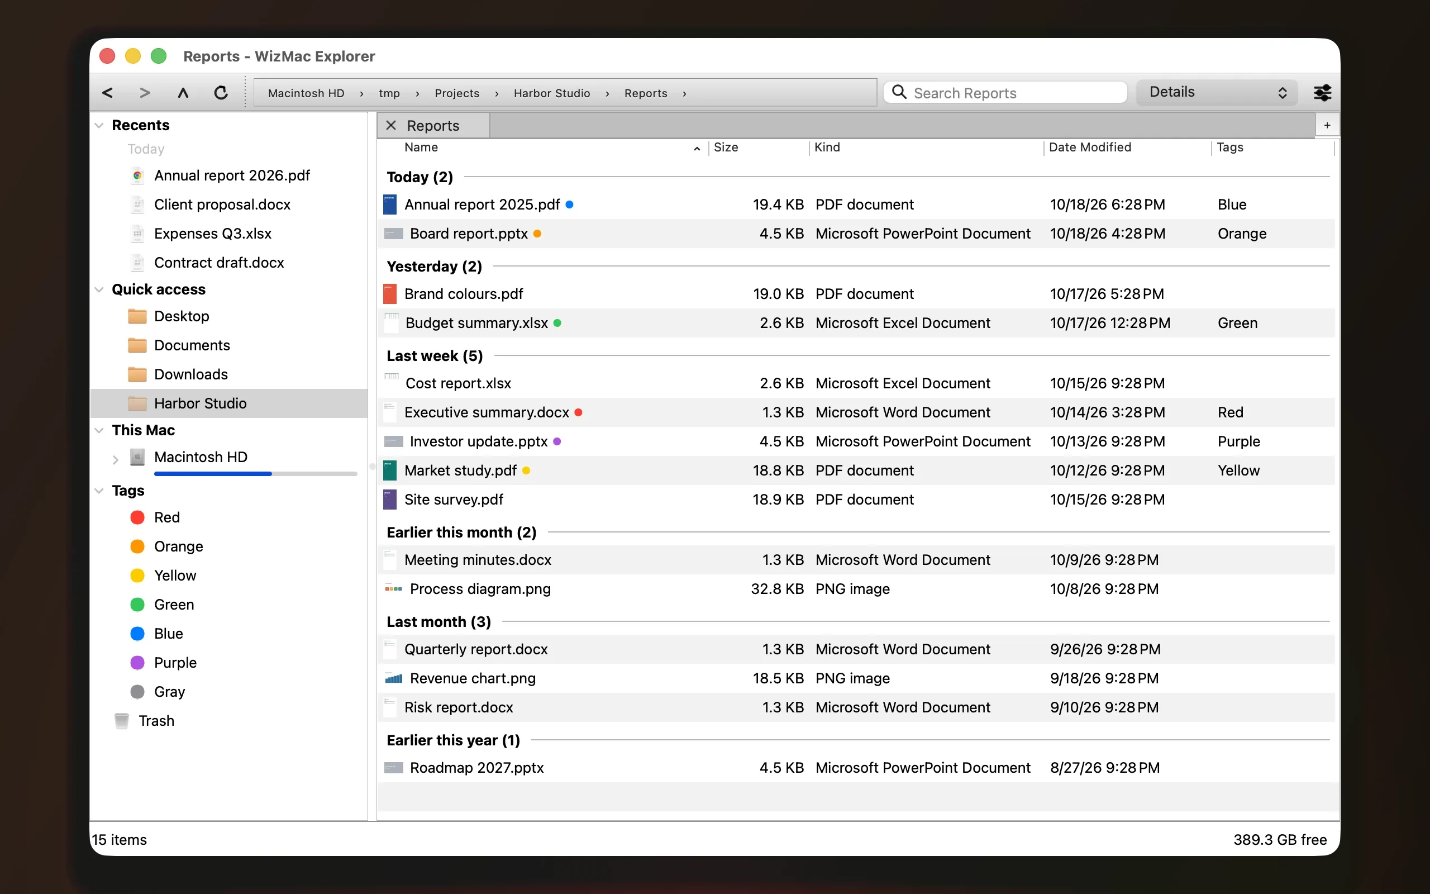This screenshot has height=894, width=1430.
Task: Click Harbor Studio in the breadcrumb path
Action: coord(551,93)
